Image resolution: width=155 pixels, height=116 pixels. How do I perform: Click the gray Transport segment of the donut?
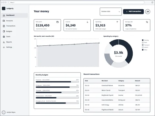(x=108, y=59)
